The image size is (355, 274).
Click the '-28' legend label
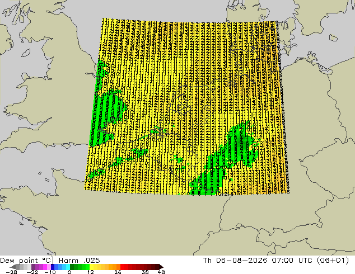(x=11, y=272)
